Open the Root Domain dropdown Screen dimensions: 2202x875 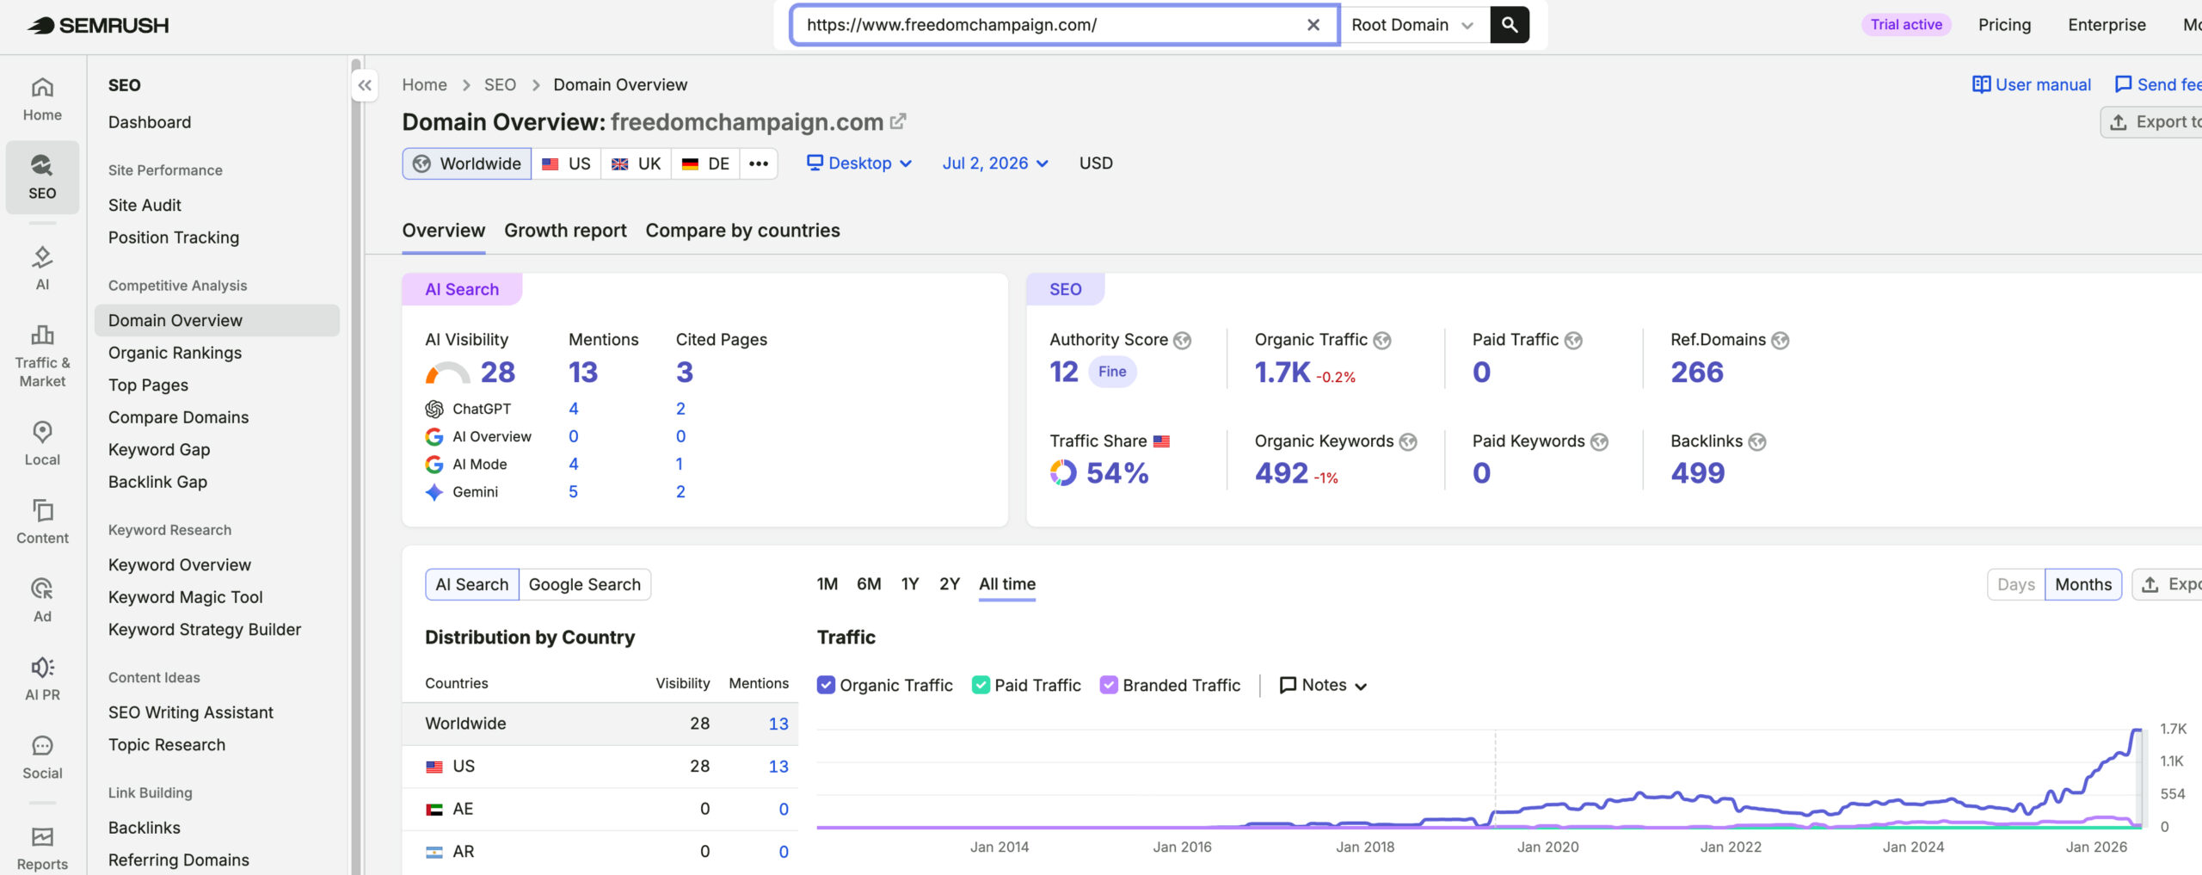[x=1412, y=25]
